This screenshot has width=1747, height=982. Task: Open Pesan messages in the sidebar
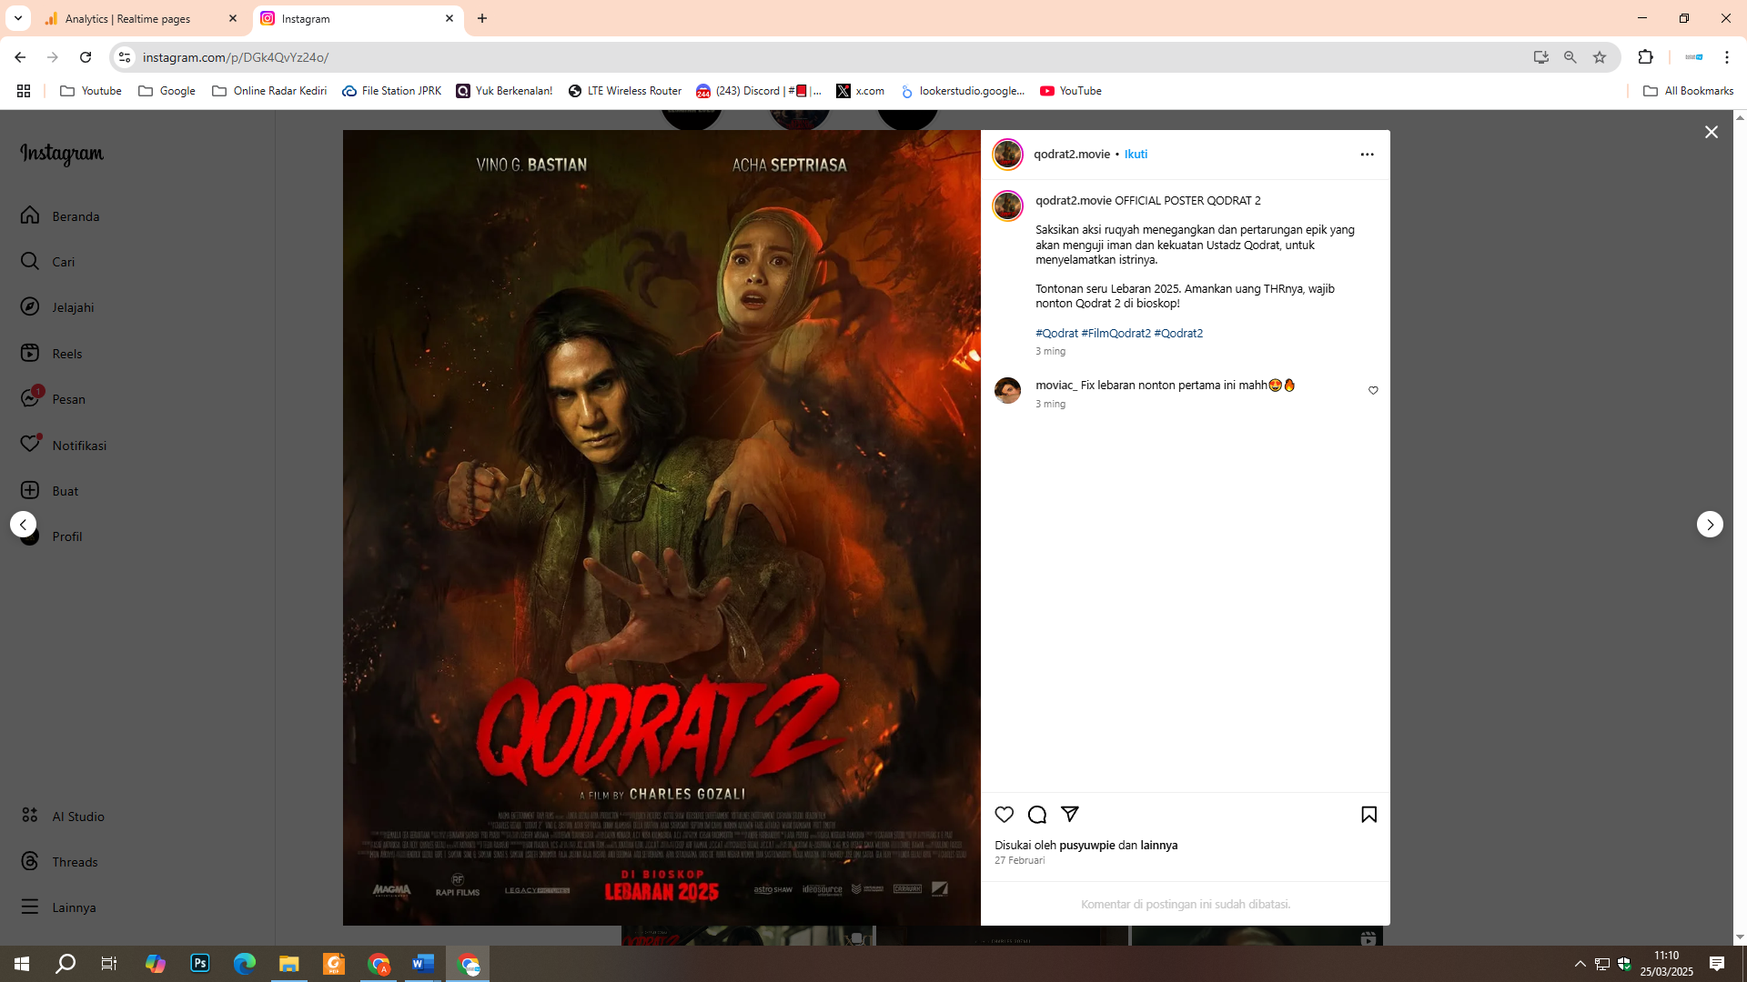53,399
